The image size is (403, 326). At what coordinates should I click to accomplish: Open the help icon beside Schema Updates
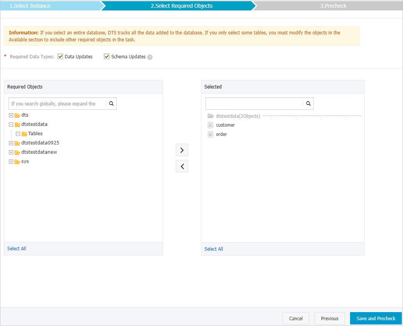click(150, 57)
